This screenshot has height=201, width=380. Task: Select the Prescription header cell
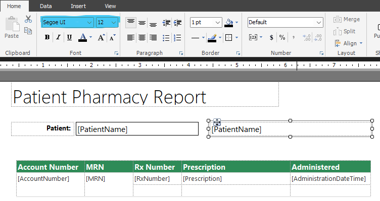coord(236,167)
